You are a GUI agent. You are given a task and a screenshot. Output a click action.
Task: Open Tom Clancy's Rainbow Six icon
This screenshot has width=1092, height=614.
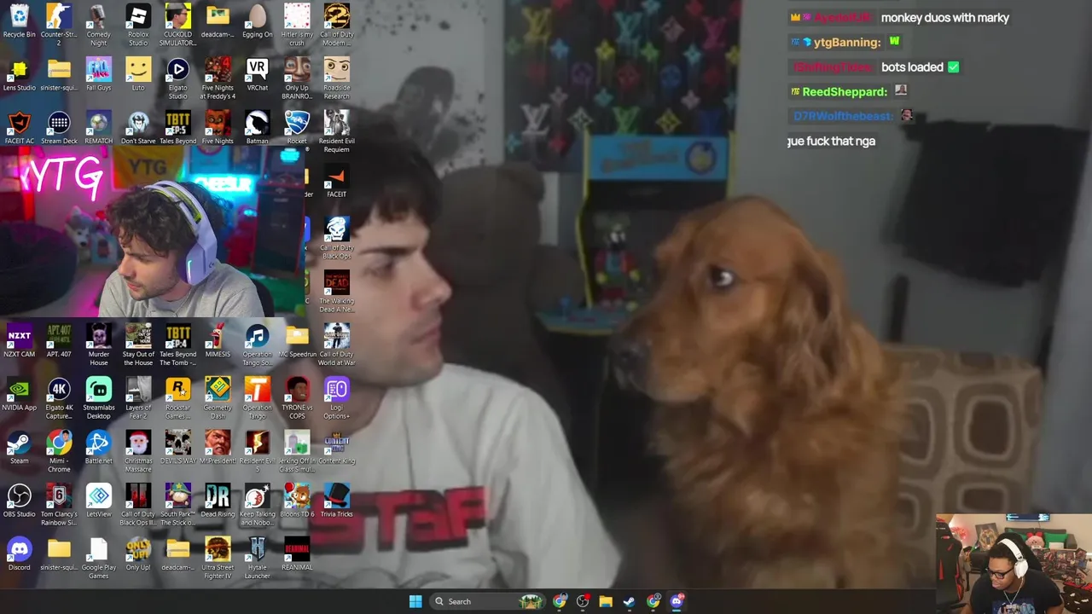pyautogui.click(x=59, y=505)
